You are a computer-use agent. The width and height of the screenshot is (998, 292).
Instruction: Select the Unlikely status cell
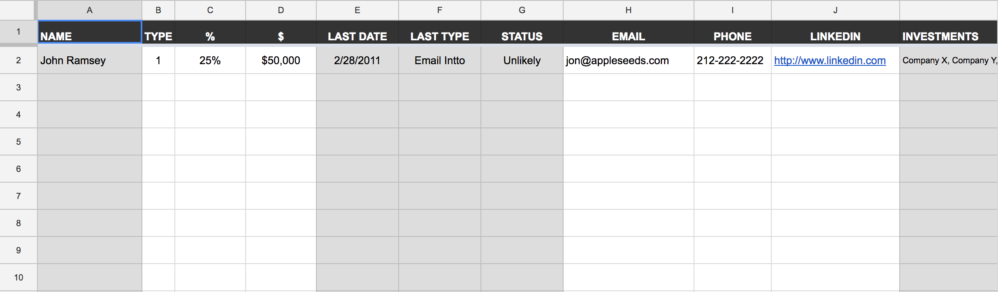click(x=522, y=60)
